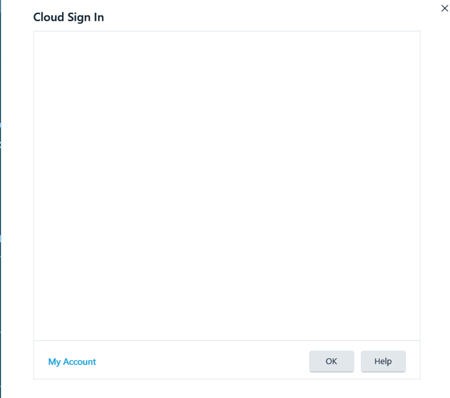
Task: View account details via My Account
Action: coord(72,362)
